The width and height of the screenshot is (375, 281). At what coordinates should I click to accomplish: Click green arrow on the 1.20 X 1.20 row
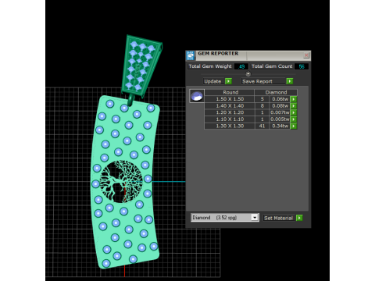click(x=294, y=112)
